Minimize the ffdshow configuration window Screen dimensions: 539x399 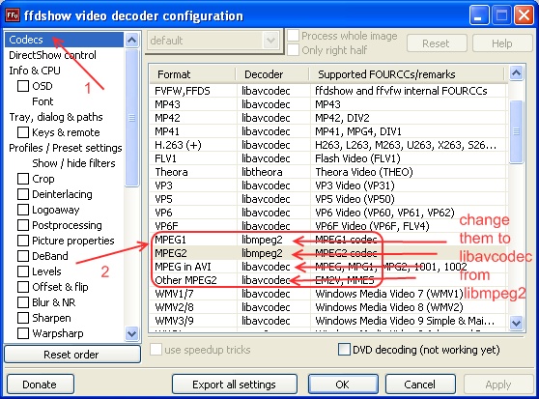tap(478, 15)
